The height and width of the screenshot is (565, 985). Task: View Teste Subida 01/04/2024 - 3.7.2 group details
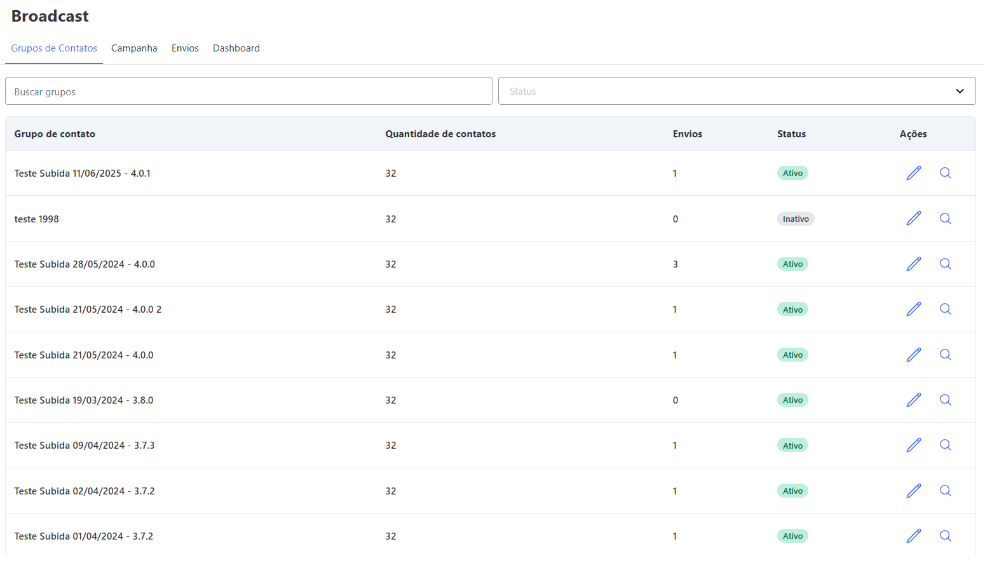[x=945, y=536]
